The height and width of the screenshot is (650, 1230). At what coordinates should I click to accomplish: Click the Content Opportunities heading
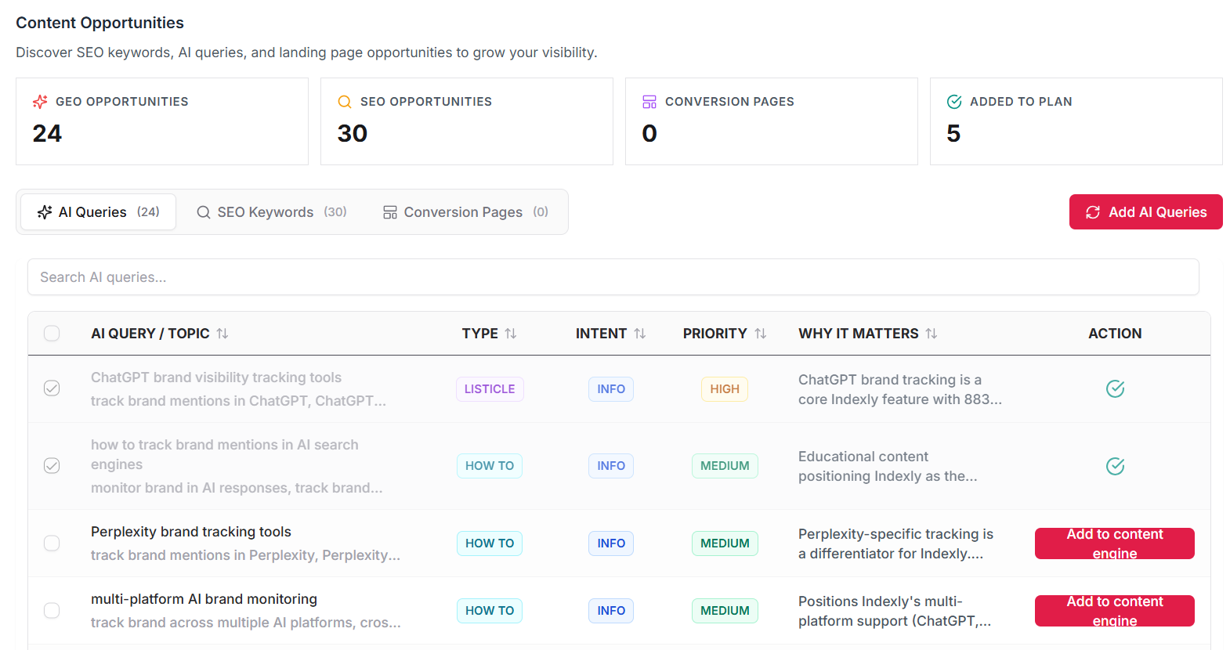(99, 23)
